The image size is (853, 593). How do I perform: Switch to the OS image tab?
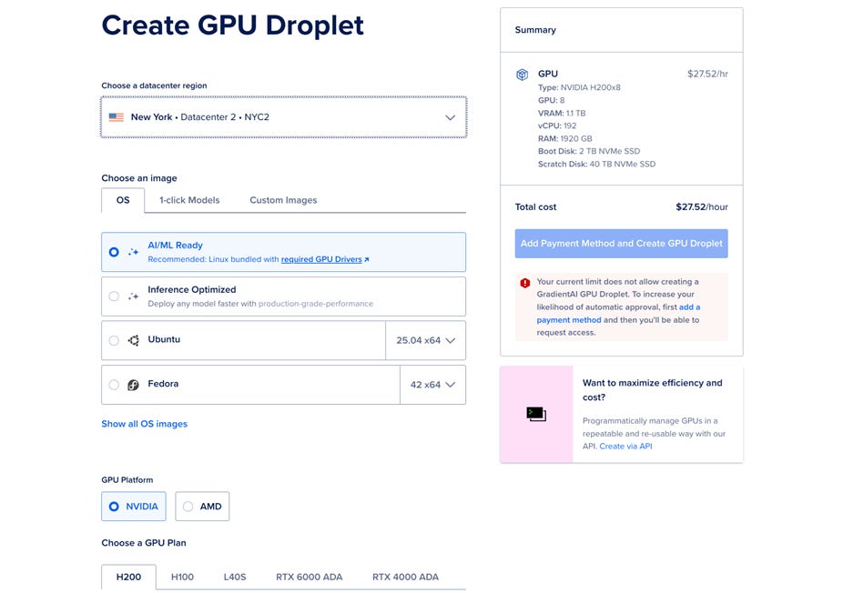click(123, 200)
